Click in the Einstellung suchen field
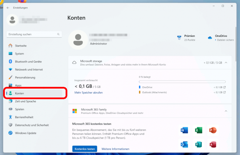240x155 pixels. [x=34, y=34]
